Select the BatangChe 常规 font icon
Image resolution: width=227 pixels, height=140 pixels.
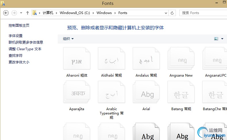[x=215, y=92]
